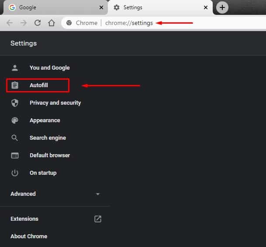Close the Google tab
This screenshot has width=266, height=247.
(101, 7)
